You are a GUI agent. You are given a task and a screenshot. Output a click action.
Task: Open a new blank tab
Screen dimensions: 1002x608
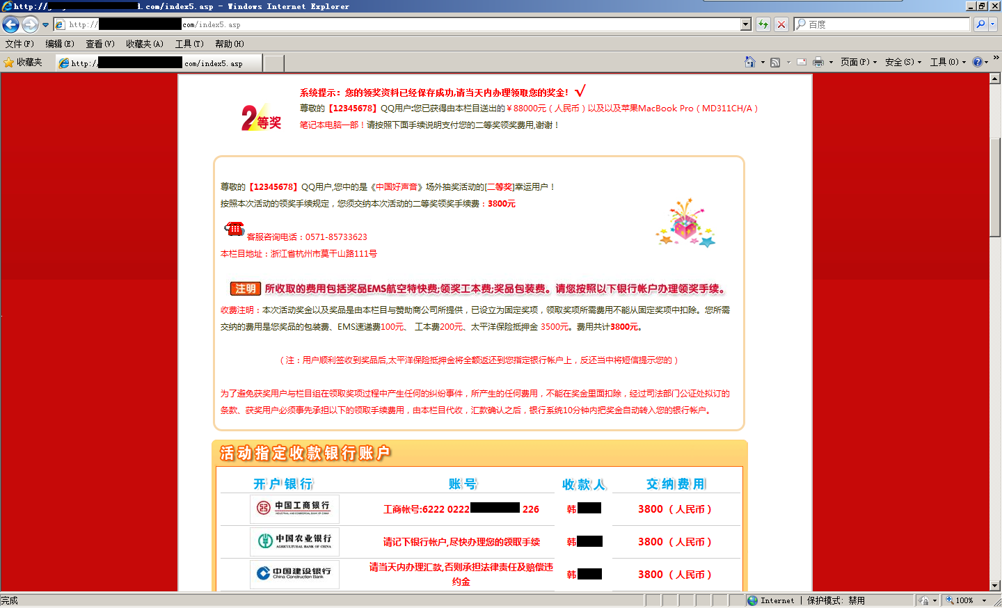pyautogui.click(x=274, y=63)
